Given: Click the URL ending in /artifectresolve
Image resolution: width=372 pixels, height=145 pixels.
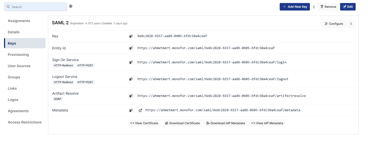Looking at the screenshot, I should tap(222, 96).
